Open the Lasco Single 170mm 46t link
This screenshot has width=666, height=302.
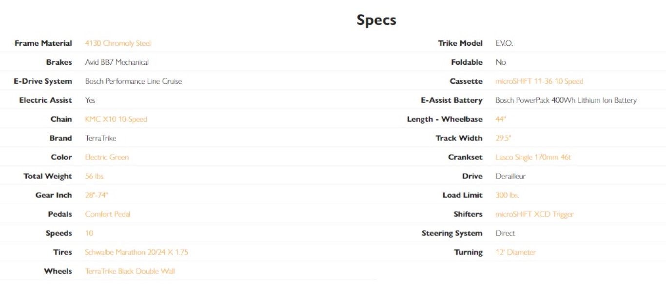[x=533, y=157]
